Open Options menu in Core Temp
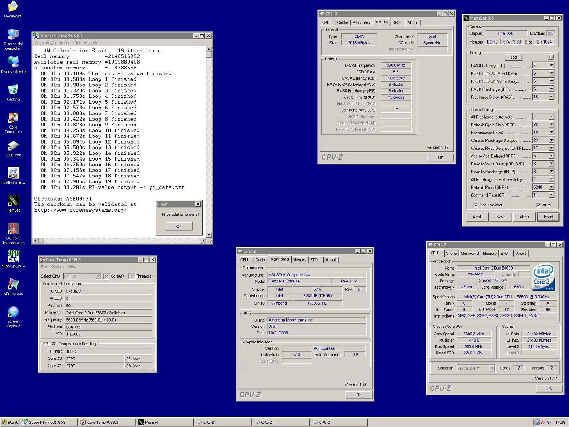This screenshot has width=569, height=427. click(x=57, y=267)
